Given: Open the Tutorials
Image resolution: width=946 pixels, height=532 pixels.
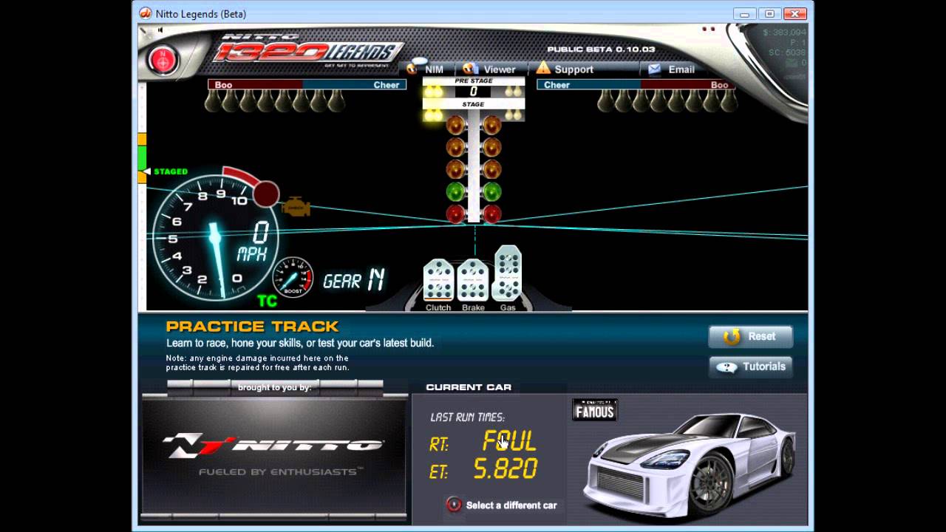Looking at the screenshot, I should [750, 366].
